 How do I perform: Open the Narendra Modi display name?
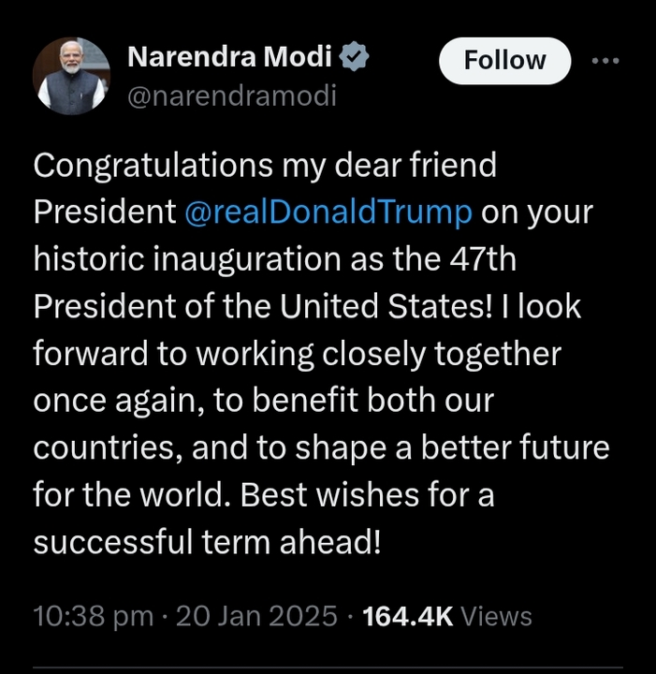pos(230,56)
